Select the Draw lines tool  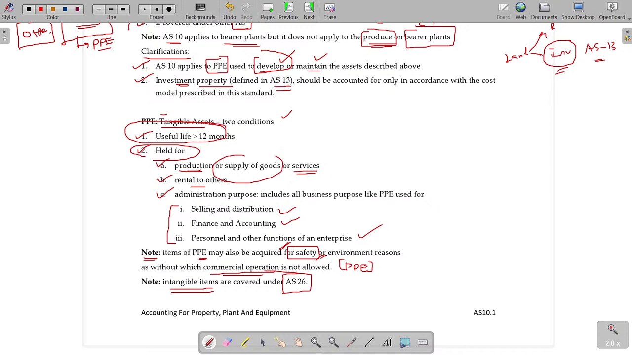coord(369,342)
